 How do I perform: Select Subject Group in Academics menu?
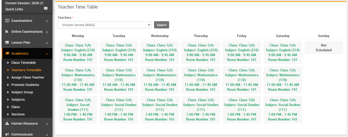(x=22, y=92)
